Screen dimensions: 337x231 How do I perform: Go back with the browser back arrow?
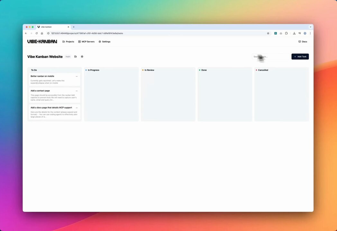pyautogui.click(x=26, y=33)
